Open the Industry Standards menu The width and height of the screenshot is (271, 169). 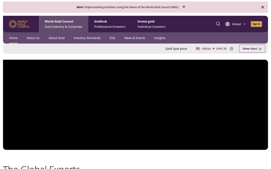pyautogui.click(x=87, y=38)
